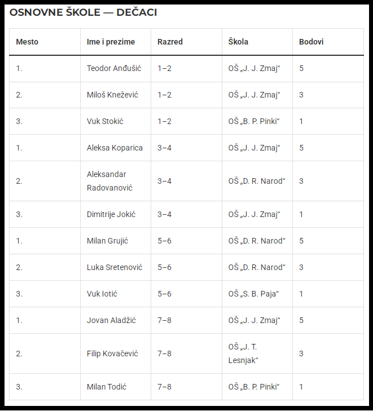Click the Razred column header

tap(170, 42)
